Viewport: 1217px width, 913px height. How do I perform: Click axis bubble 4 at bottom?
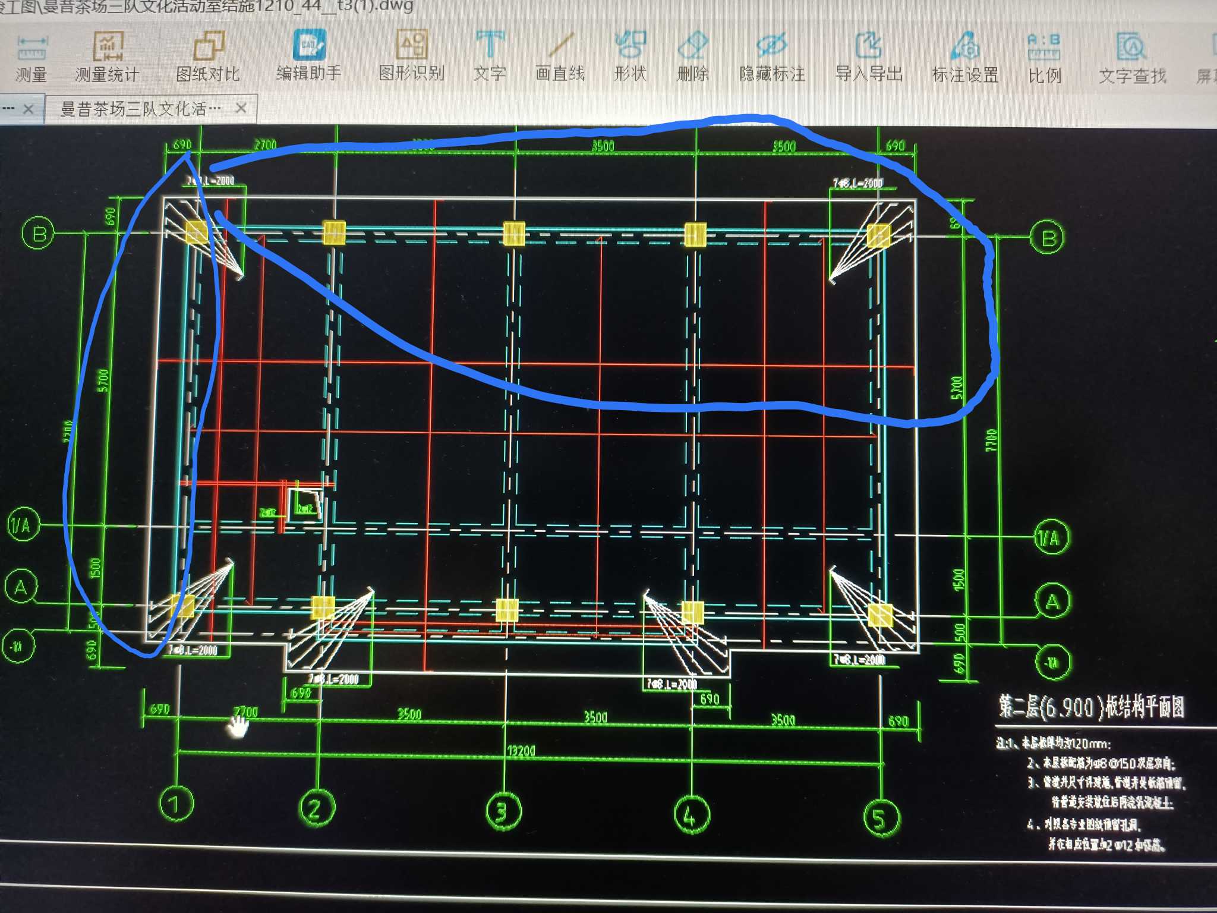[x=692, y=815]
